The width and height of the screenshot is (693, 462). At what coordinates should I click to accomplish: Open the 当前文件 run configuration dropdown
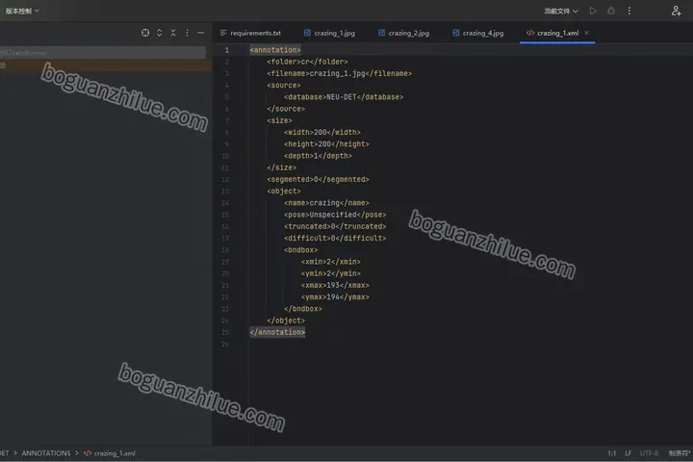click(x=561, y=11)
